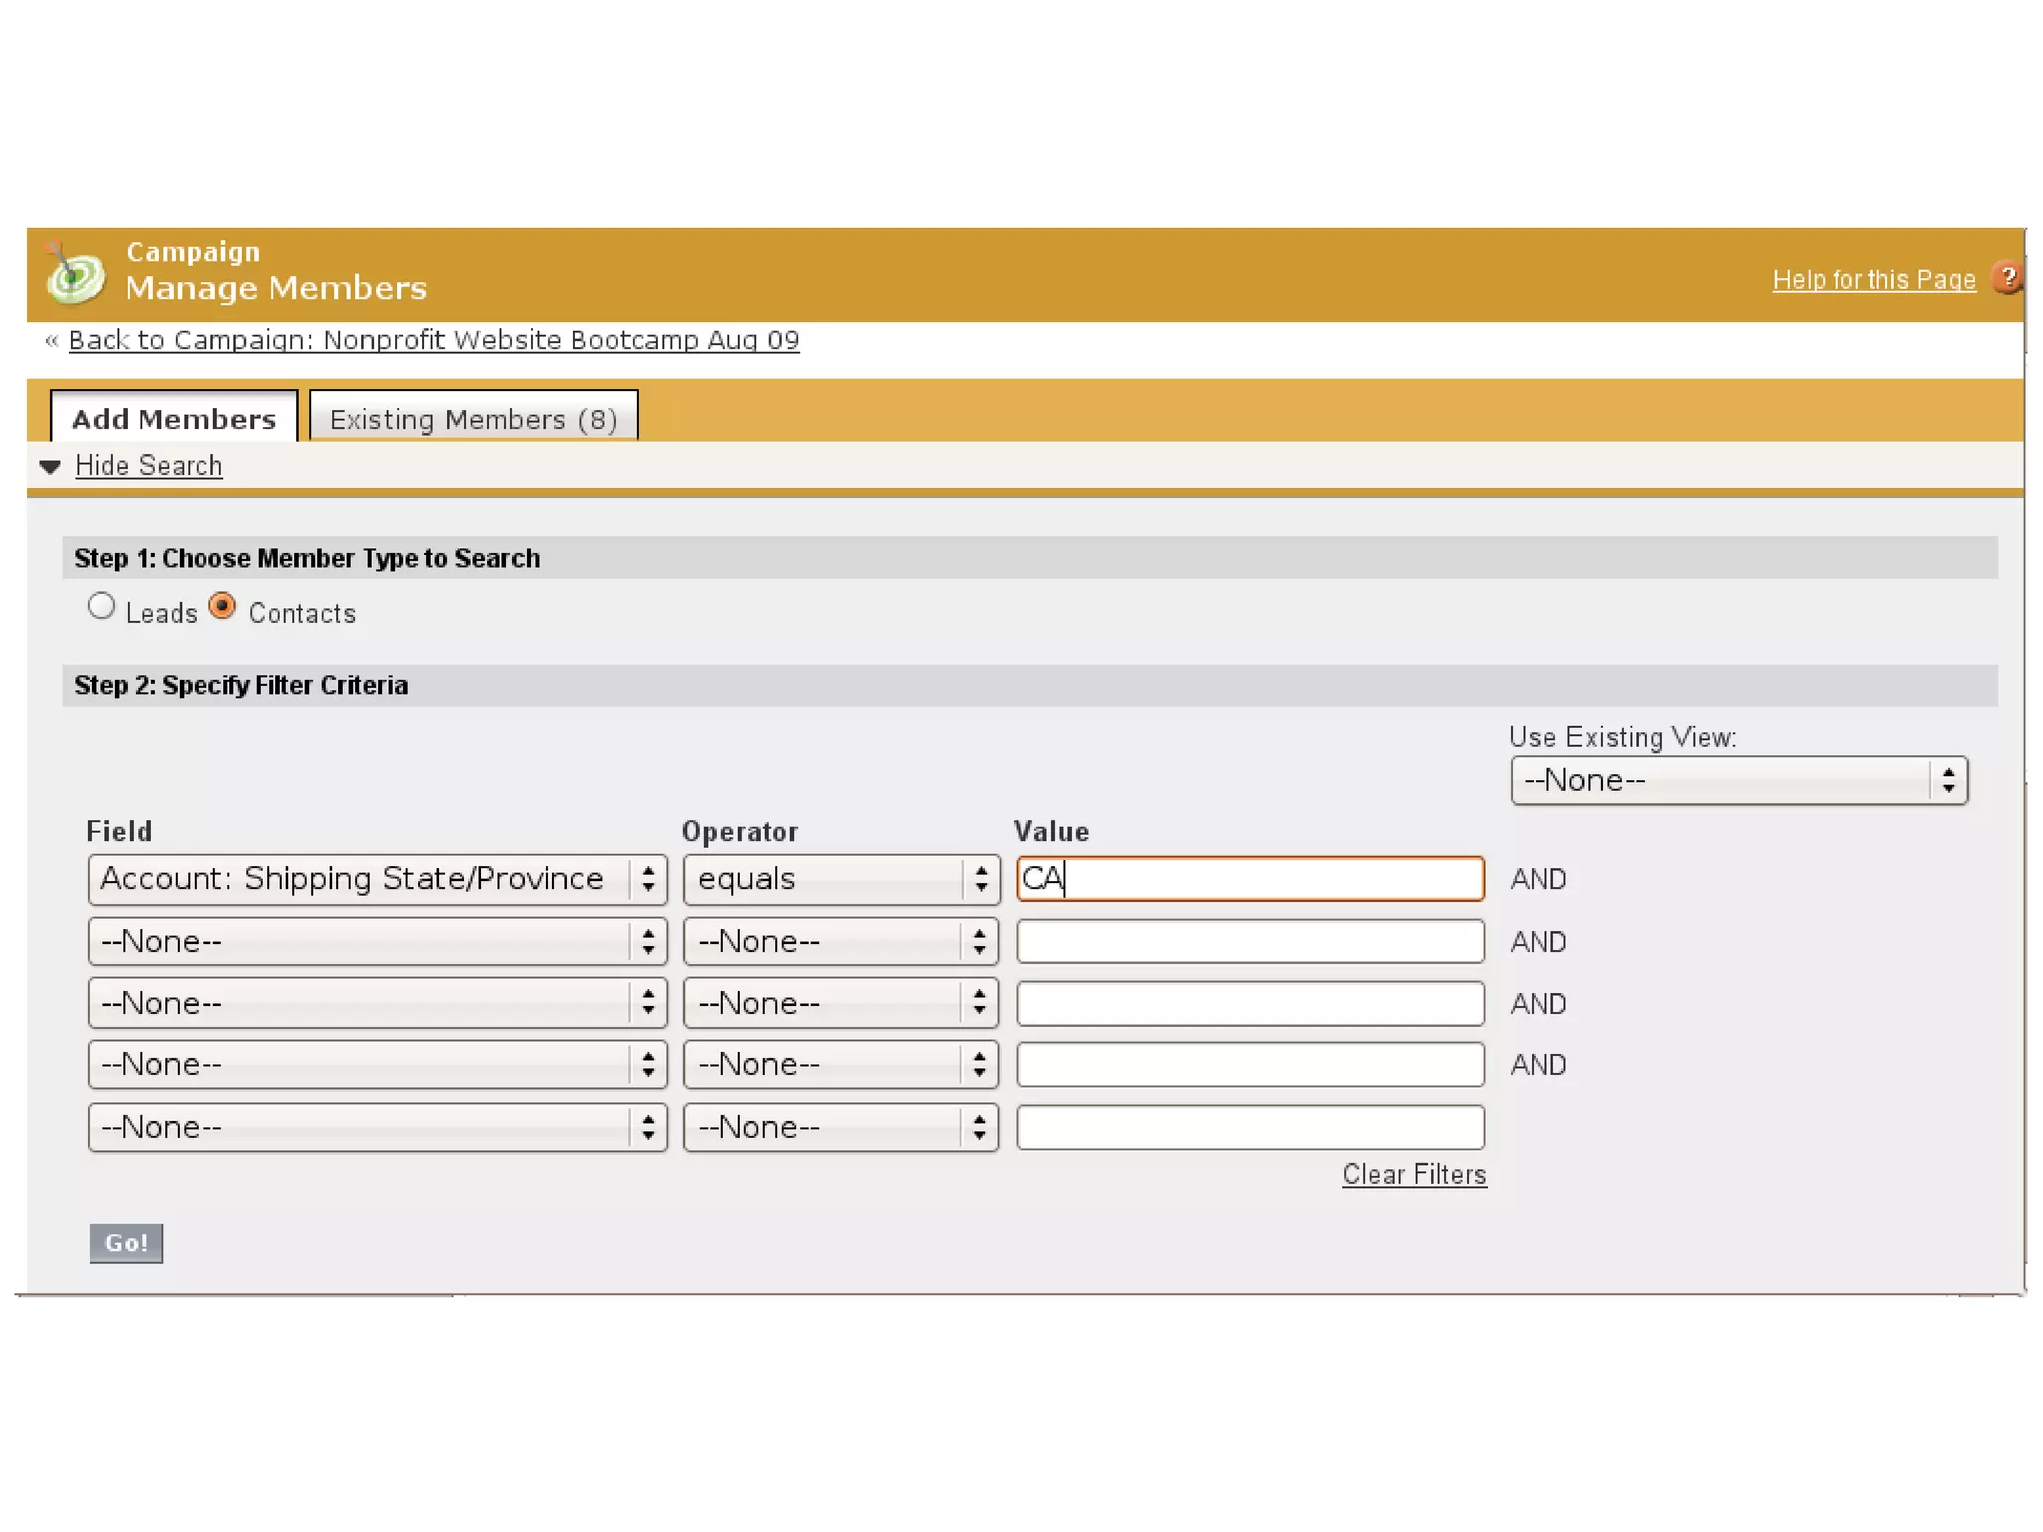Collapse search using the triangle arrow
Screen dimensions: 2043x1532
pyautogui.click(x=50, y=466)
